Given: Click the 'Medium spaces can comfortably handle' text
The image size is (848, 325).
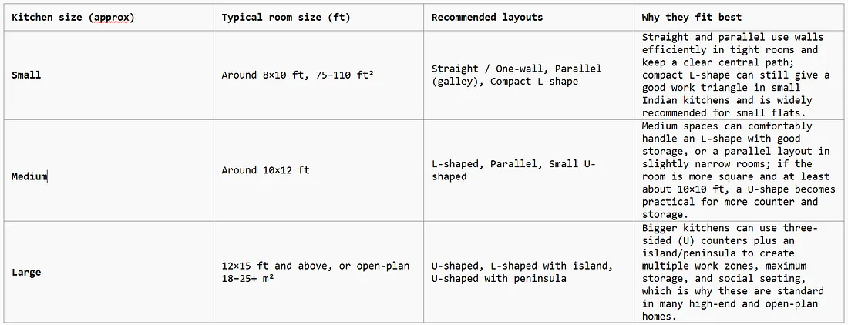Looking at the screenshot, I should [x=740, y=170].
